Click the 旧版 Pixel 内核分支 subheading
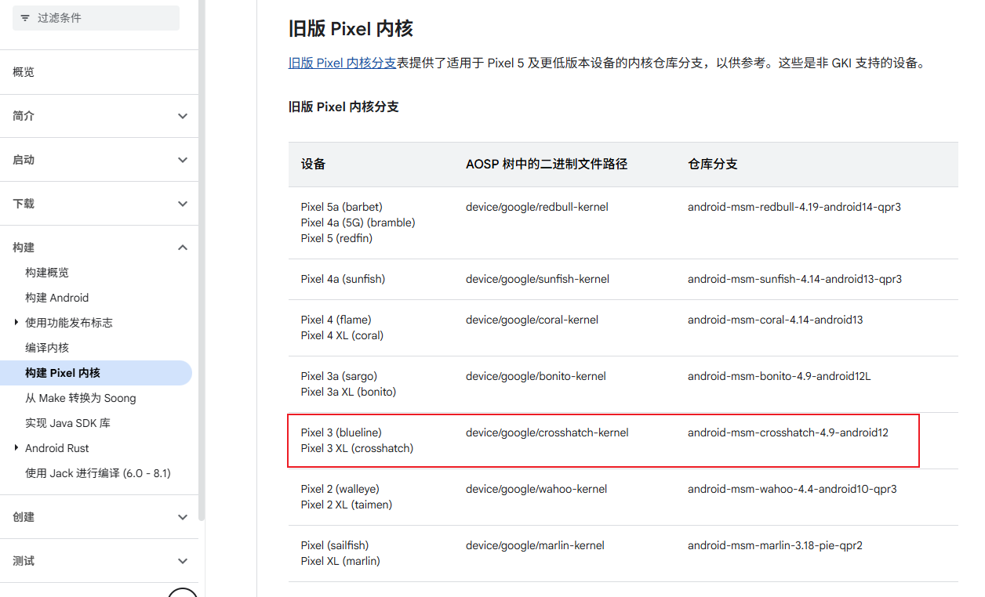The height and width of the screenshot is (597, 985). (x=343, y=107)
